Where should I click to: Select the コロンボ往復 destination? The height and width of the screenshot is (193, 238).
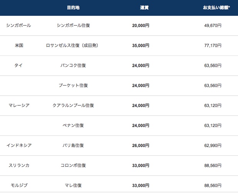(73, 165)
